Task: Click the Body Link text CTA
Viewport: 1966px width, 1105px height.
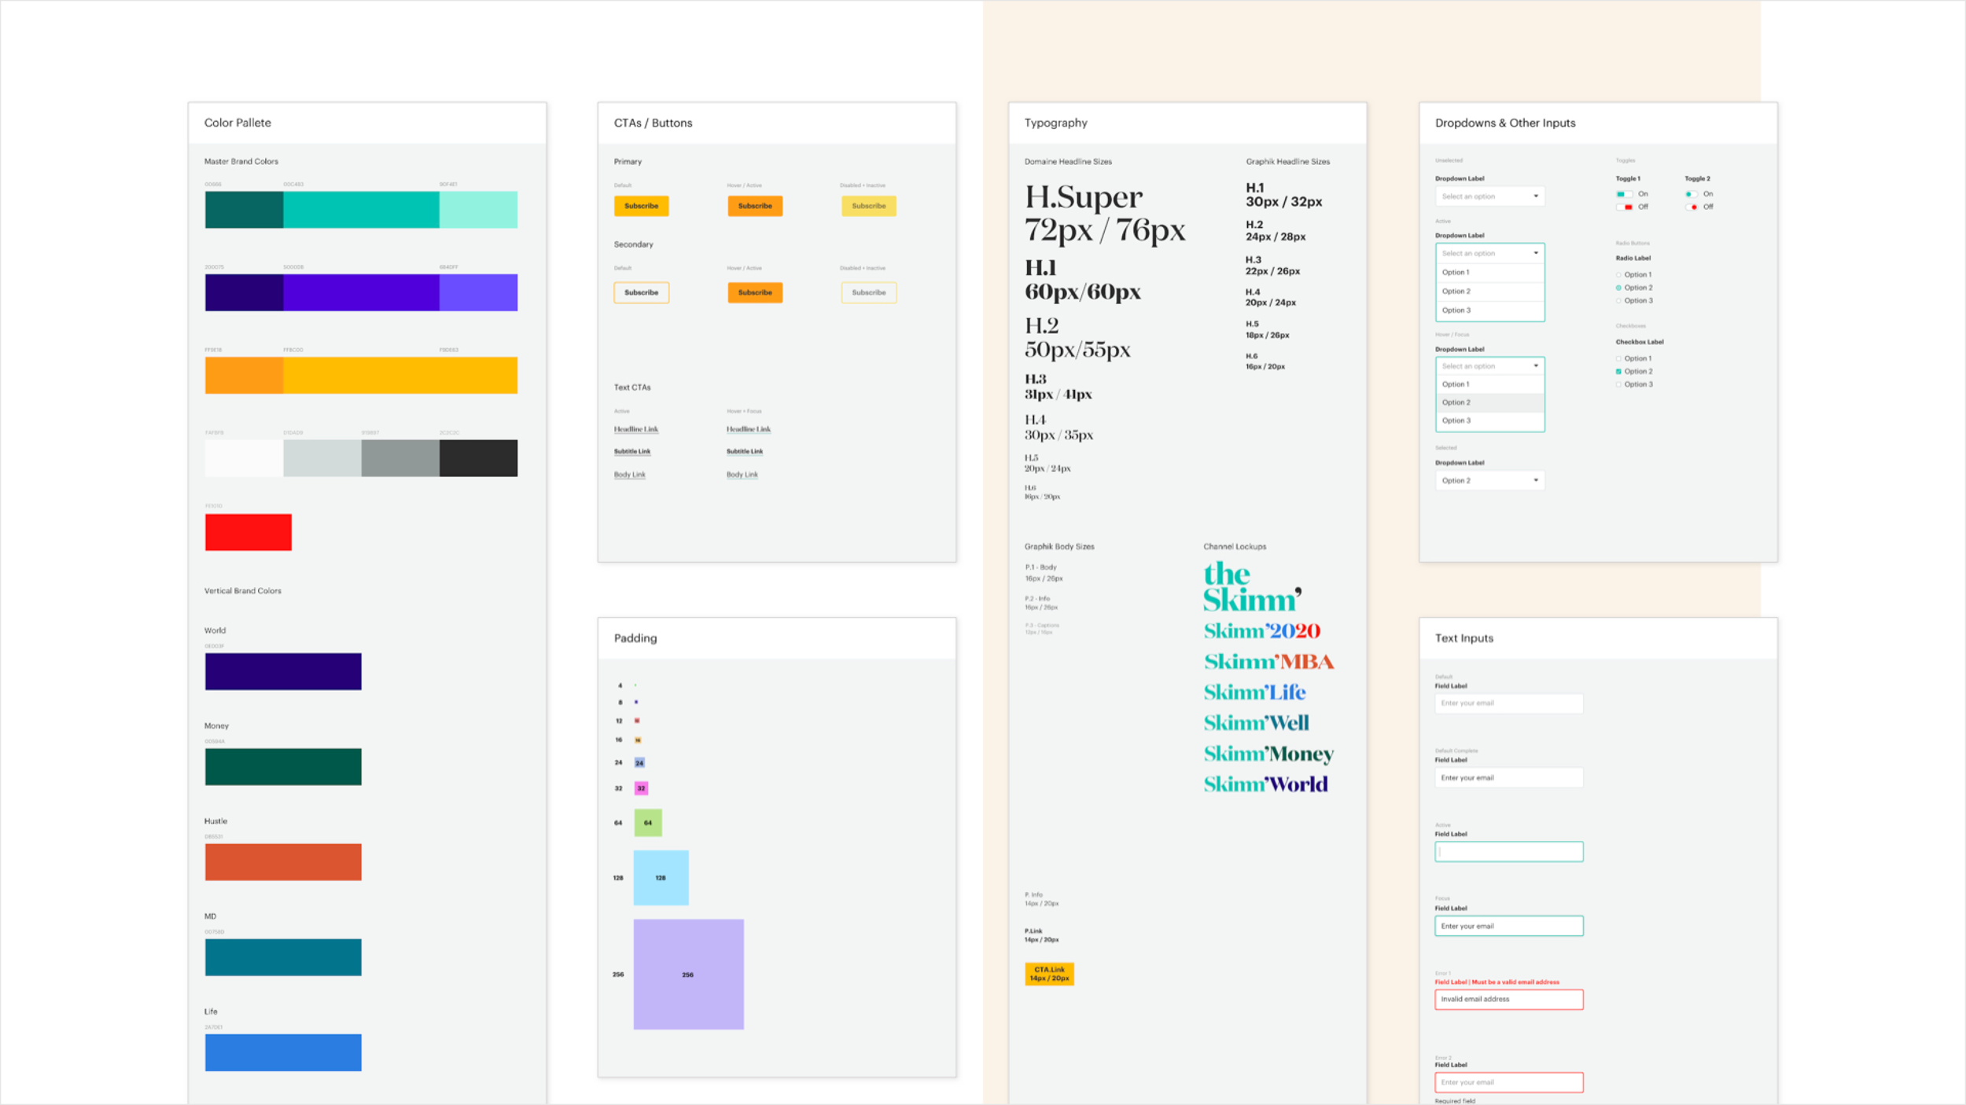Action: [629, 474]
